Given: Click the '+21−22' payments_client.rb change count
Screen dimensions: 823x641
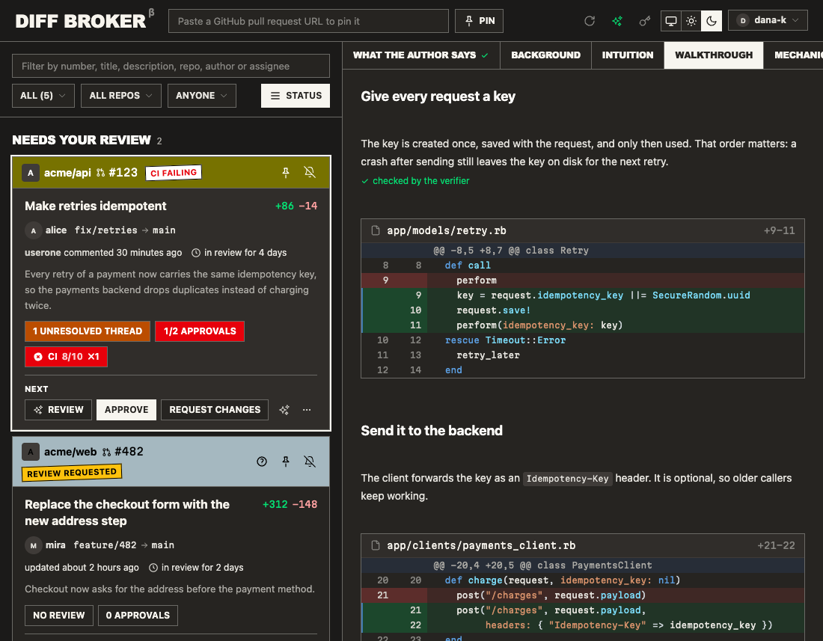Looking at the screenshot, I should 776,545.
